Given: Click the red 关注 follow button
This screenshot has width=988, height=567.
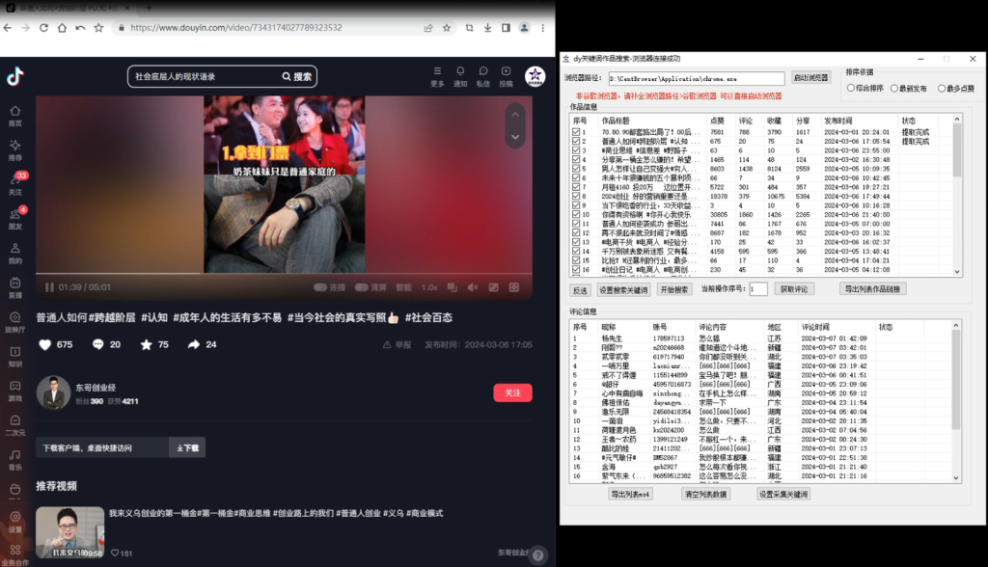Looking at the screenshot, I should point(512,392).
